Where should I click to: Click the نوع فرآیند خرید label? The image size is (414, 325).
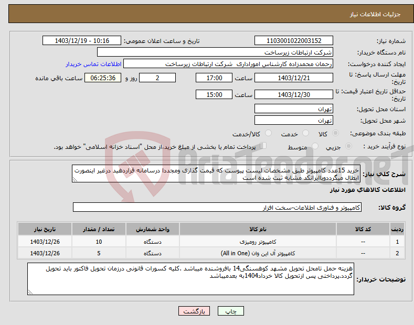(x=385, y=146)
